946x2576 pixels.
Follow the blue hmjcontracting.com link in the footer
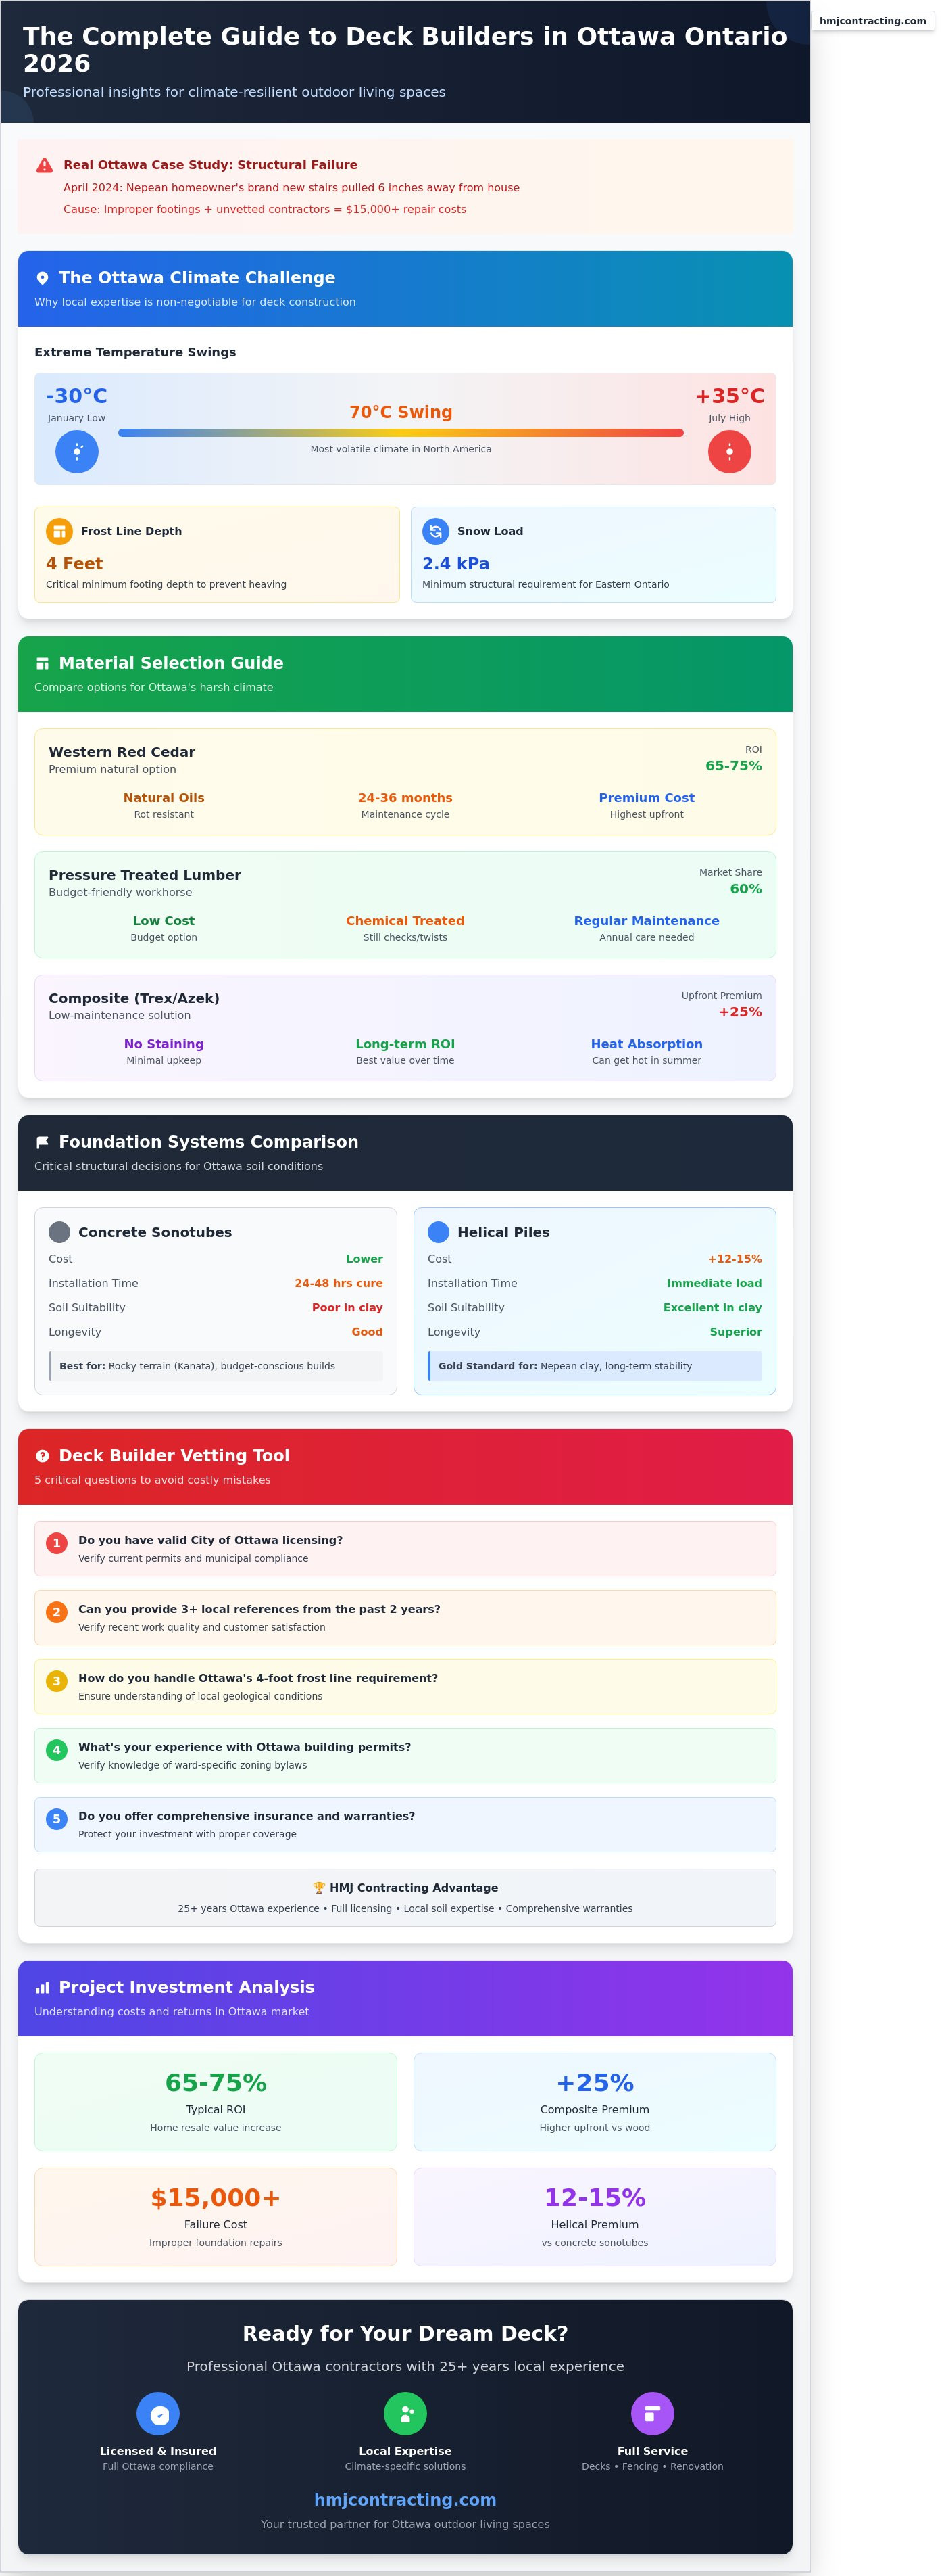[405, 2500]
